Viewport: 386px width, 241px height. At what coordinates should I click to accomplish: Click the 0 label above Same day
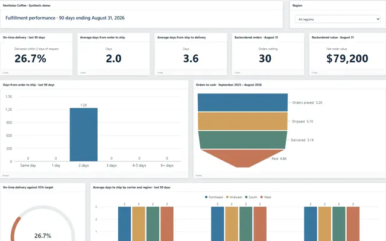(x=28, y=158)
